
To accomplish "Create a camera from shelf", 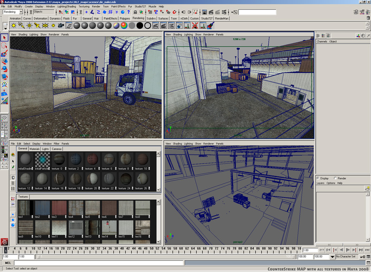I will click(x=61, y=25).
